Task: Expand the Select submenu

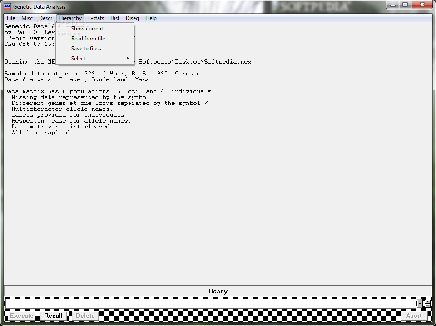Action: [95, 59]
